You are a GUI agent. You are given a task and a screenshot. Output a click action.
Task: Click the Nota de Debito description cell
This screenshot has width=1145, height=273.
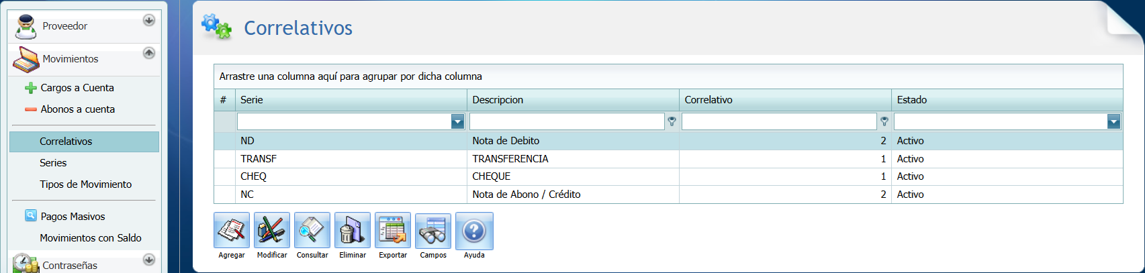[x=573, y=141]
